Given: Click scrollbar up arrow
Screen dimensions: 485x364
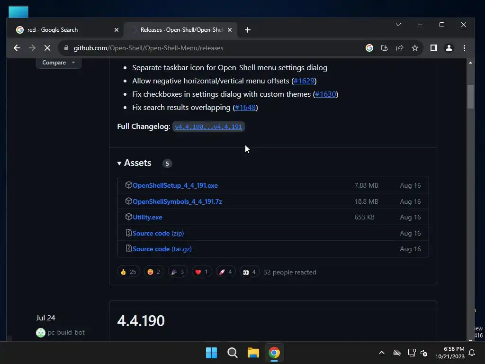Looking at the screenshot, I should (470, 63).
